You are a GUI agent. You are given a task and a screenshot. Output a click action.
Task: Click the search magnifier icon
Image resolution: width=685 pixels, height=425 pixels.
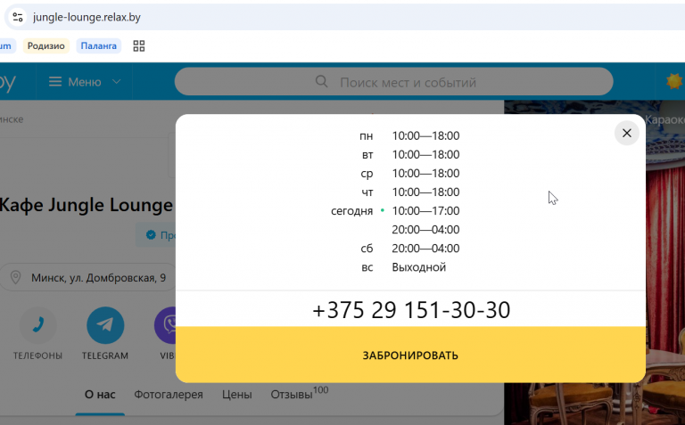(x=321, y=82)
